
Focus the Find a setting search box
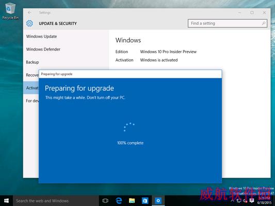228,23
